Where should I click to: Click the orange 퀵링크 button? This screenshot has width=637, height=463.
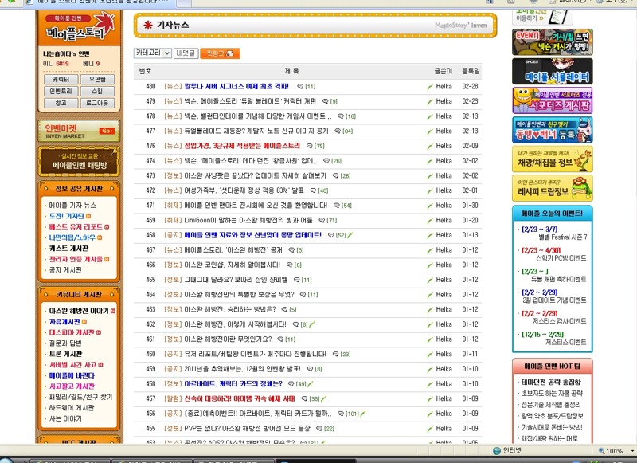click(220, 53)
